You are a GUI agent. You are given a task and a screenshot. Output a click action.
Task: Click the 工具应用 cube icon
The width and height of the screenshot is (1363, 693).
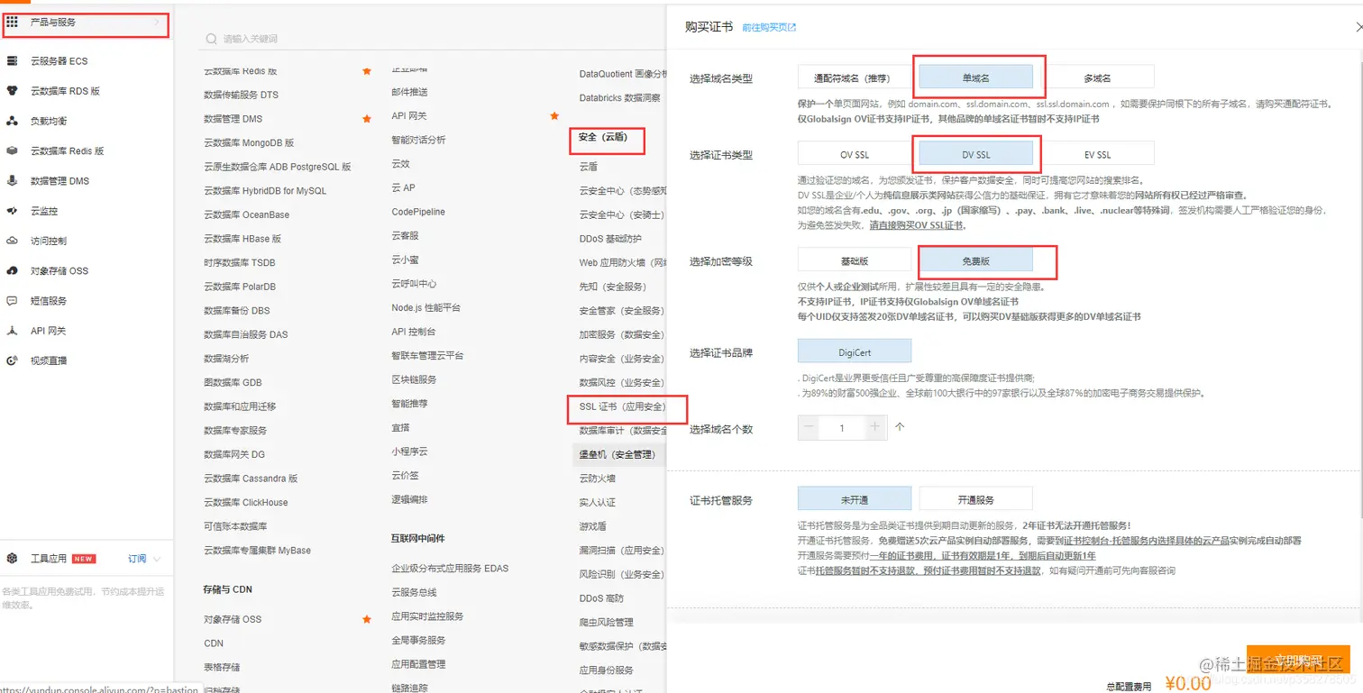point(13,559)
